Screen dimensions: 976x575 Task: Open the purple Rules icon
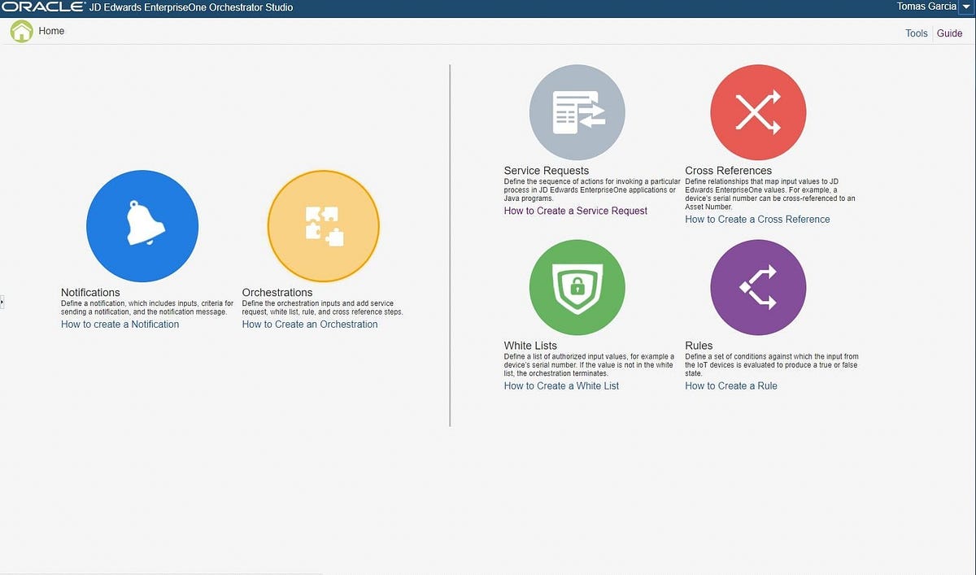coord(758,287)
